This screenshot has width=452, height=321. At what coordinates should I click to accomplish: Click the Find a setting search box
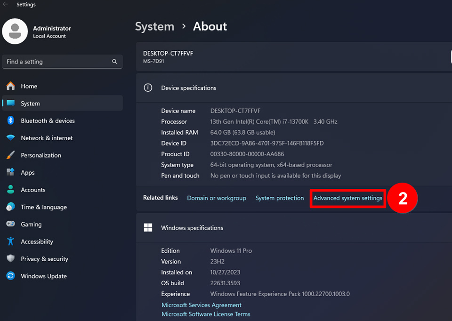56,61
